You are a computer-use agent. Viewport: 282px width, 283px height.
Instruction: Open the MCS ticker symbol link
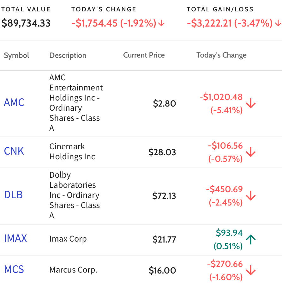14,269
